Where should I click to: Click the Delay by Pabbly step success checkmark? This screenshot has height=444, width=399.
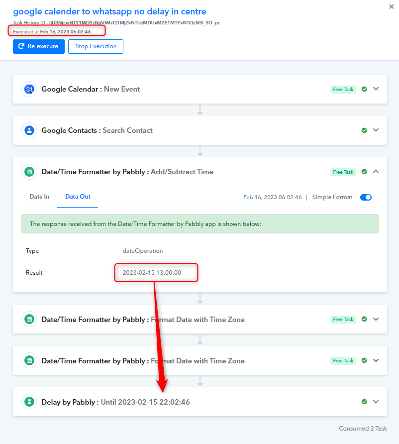point(364,402)
